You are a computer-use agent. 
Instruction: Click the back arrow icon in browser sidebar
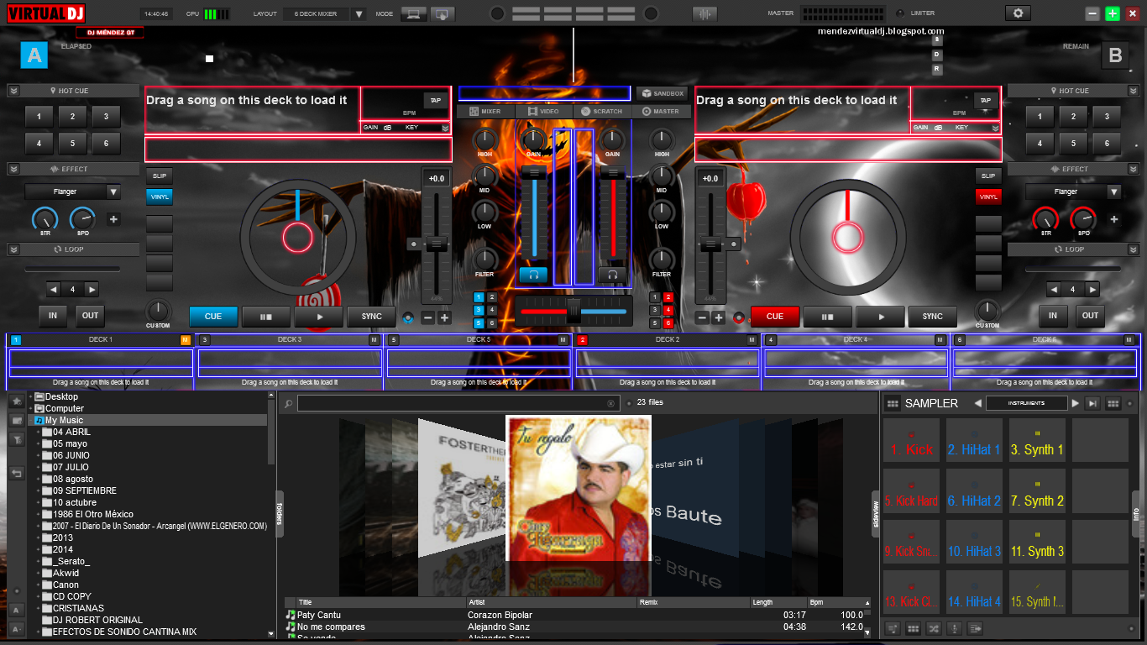17,474
